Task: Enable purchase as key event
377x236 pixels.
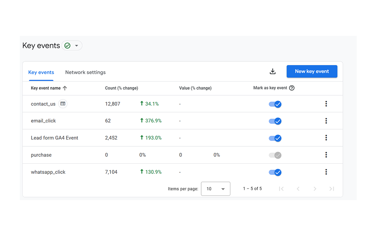Action: pyautogui.click(x=275, y=155)
